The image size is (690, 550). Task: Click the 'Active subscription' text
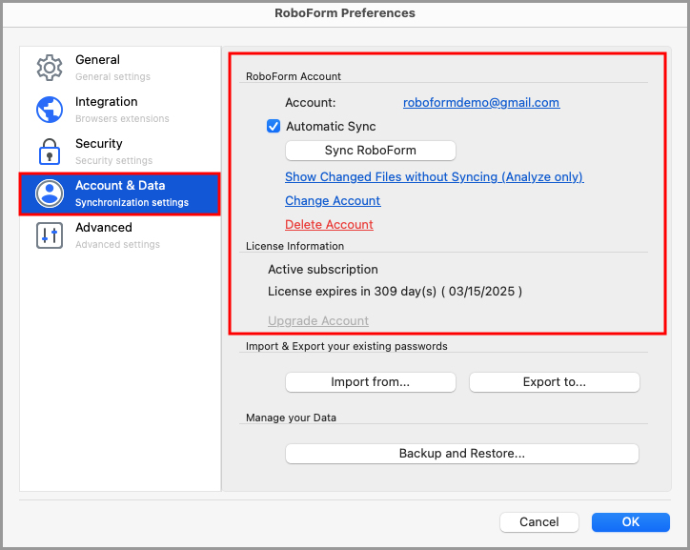click(323, 269)
